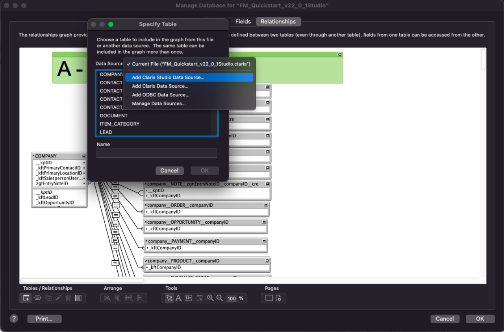Click _kftCompanyID in company__OPPORTUNITY__companyID
504x332 pixels.
pos(164,229)
